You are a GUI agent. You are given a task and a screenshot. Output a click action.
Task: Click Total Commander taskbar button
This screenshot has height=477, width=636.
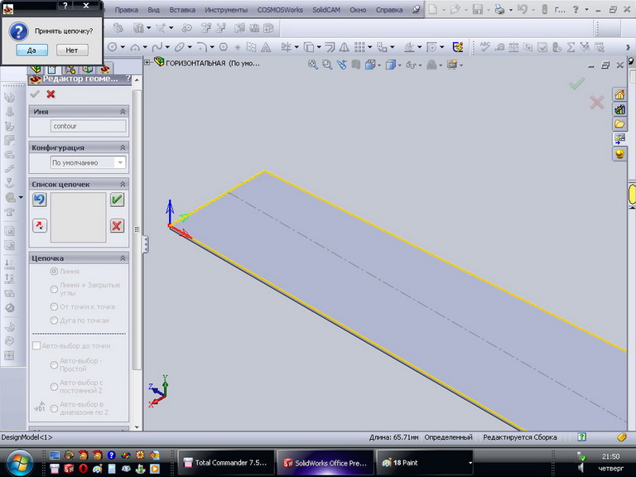(x=226, y=462)
